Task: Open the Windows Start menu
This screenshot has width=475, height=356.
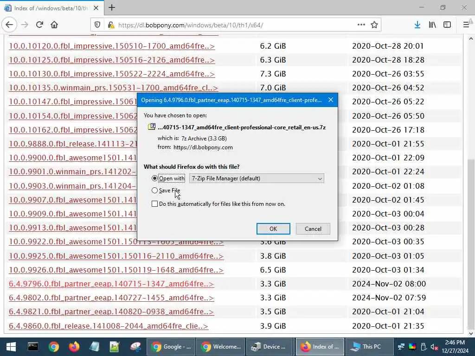Action: point(11,347)
